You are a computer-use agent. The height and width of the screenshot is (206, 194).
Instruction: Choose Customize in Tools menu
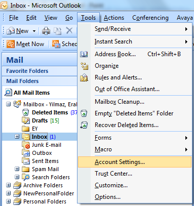[135, 185]
